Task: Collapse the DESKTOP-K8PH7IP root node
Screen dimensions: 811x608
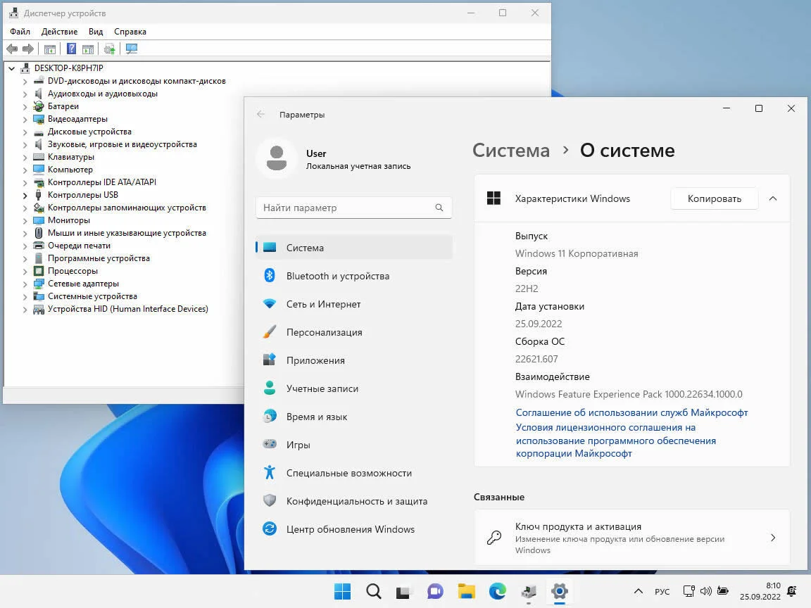Action: [x=13, y=68]
